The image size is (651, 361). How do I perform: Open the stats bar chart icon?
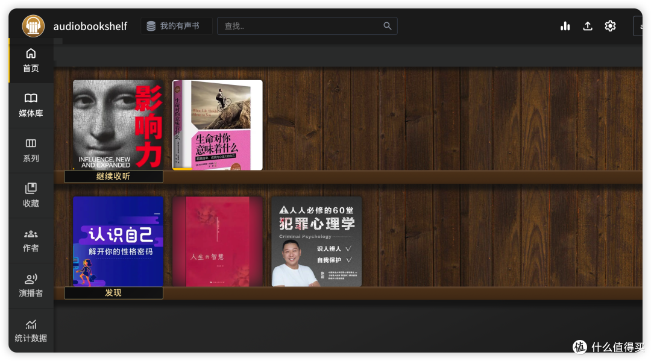[x=565, y=26]
